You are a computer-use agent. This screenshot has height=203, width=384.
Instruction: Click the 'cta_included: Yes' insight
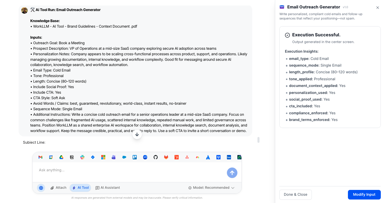305,106
